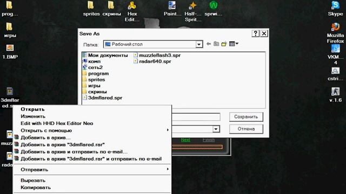The height and width of the screenshot is (194, 346).
Task: Choose Изменить from context menu
Action: click(x=92, y=116)
